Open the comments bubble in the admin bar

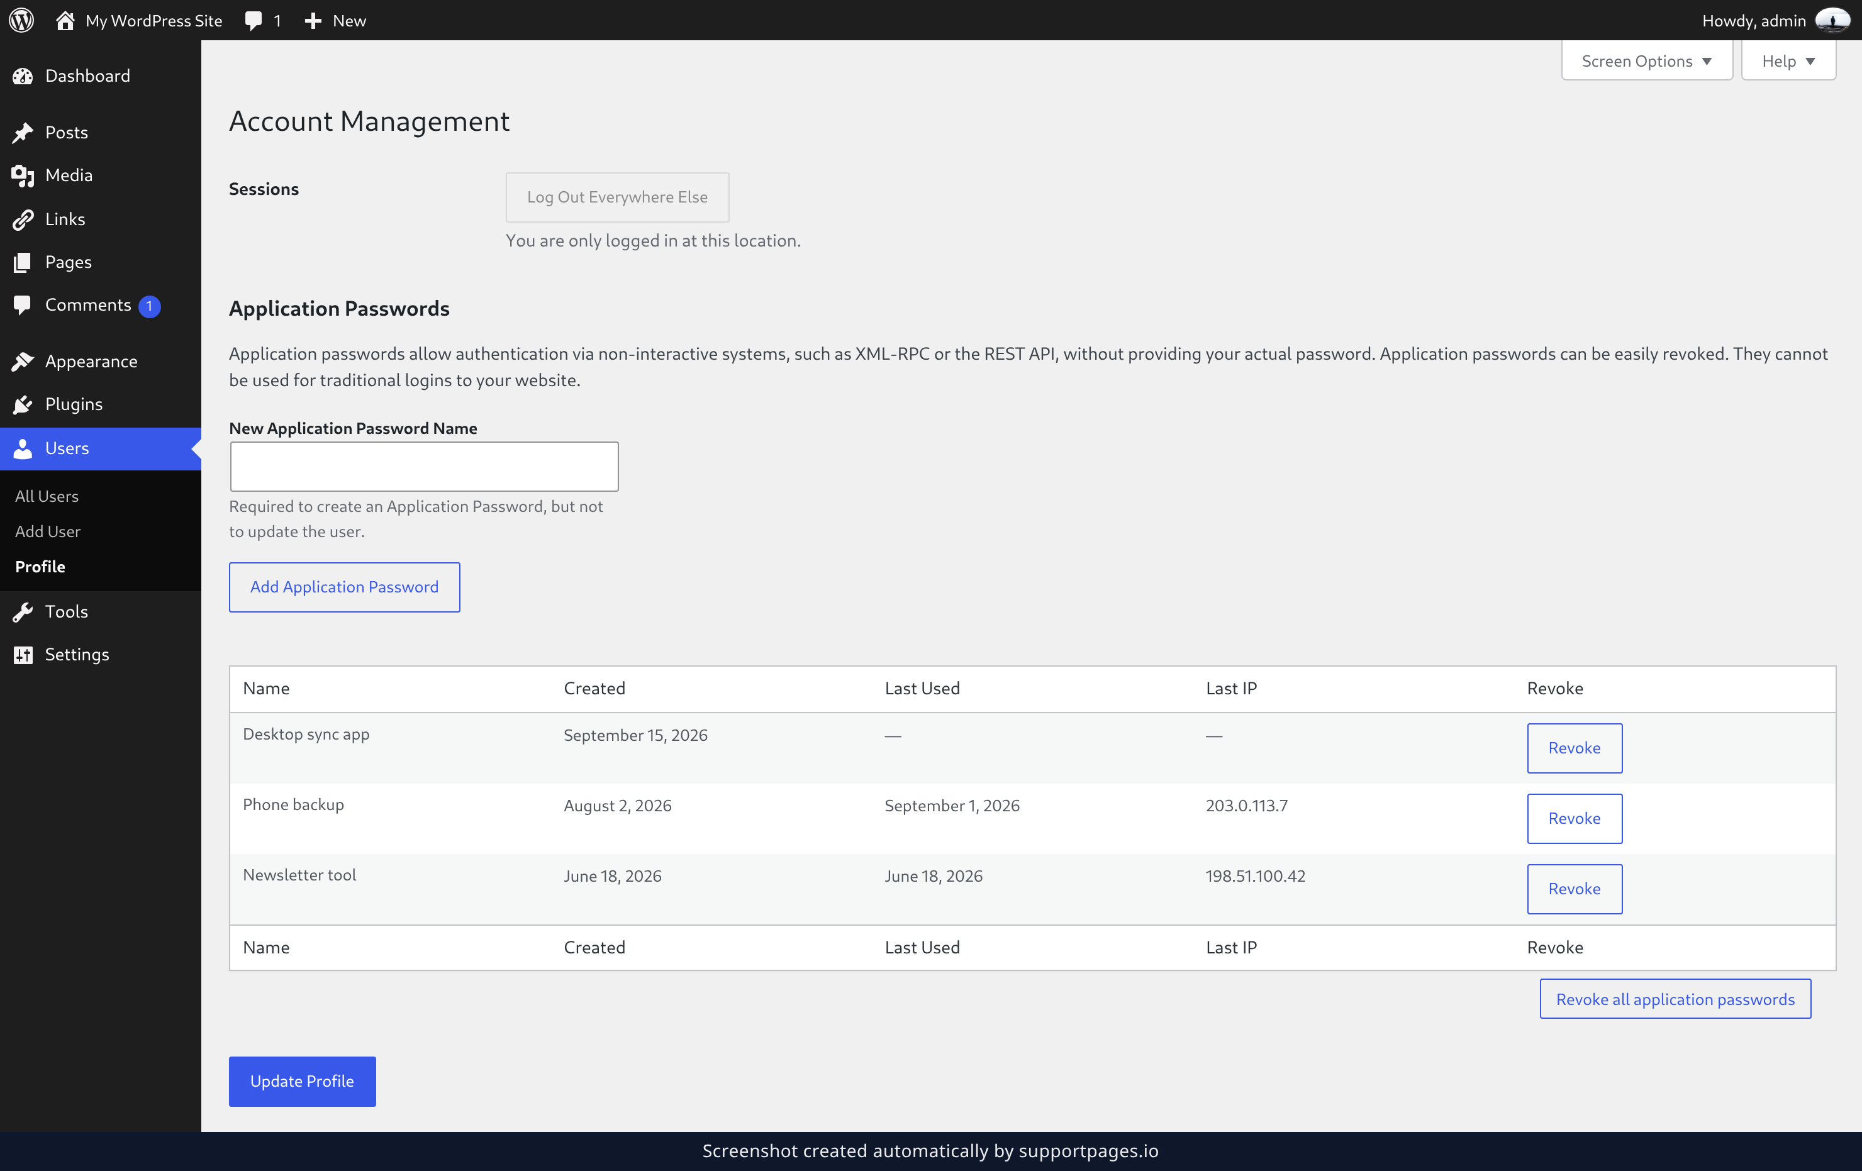pyautogui.click(x=253, y=21)
